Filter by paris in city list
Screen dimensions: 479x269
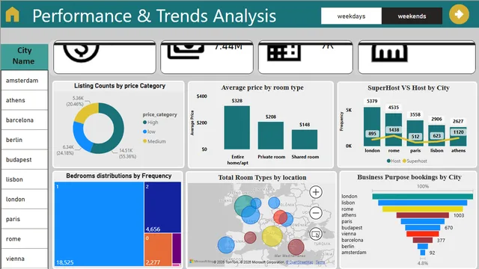(x=25, y=219)
